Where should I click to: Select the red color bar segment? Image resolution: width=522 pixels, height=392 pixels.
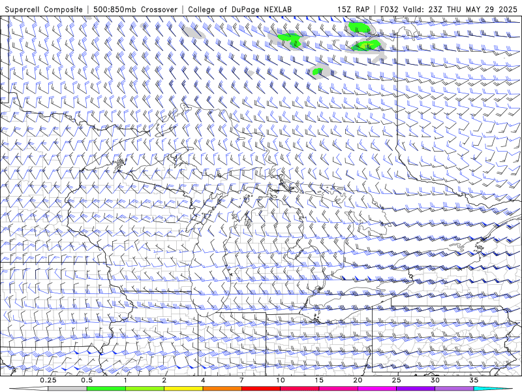(261, 389)
